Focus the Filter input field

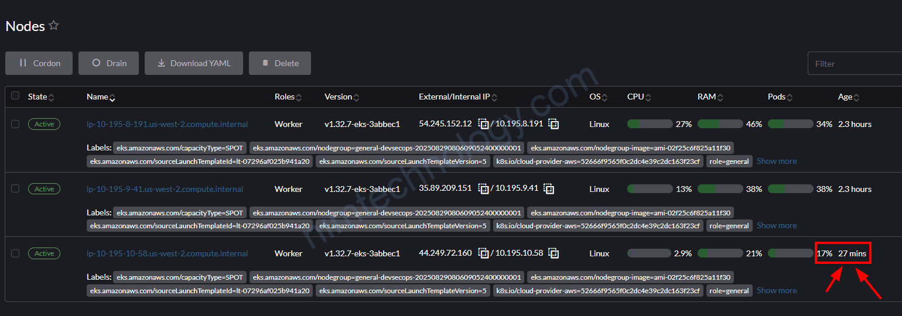[855, 63]
